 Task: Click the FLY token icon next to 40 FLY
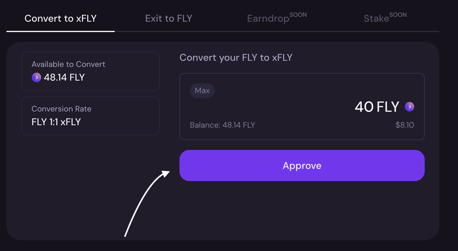click(409, 107)
